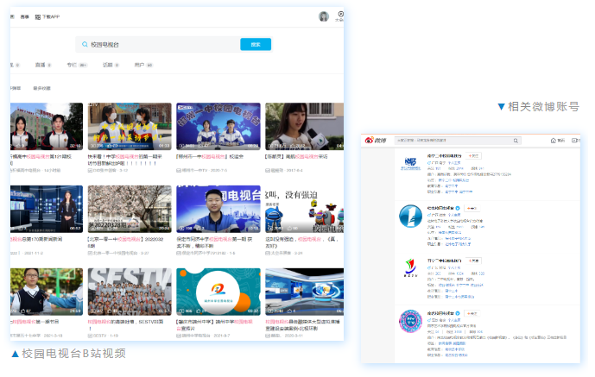Open the Weibo home icon

[554, 140]
